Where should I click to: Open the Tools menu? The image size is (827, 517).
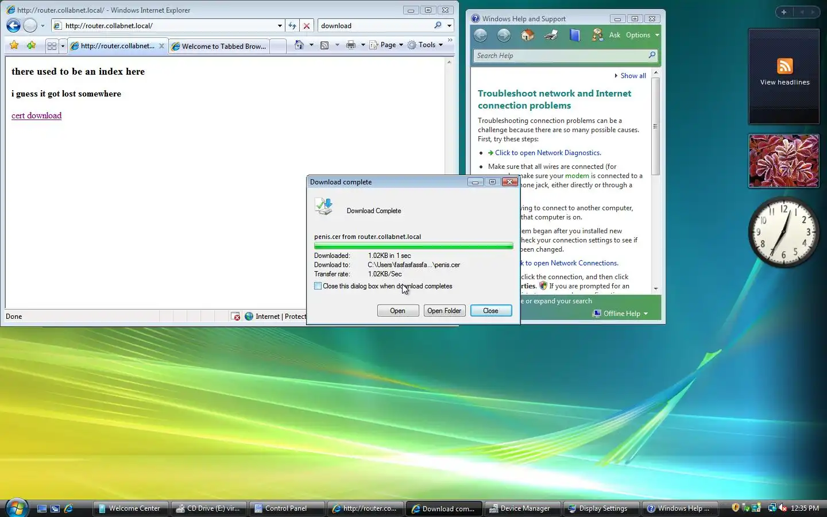(426, 45)
